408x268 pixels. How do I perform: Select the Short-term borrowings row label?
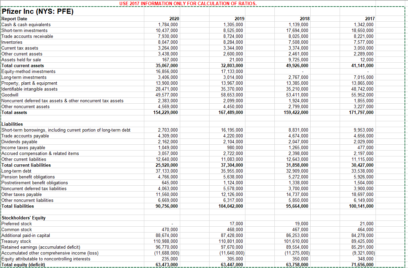[66, 130]
